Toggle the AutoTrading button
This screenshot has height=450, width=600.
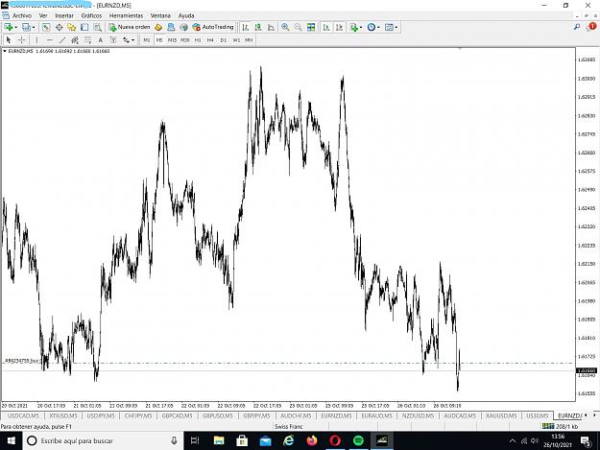[213, 27]
